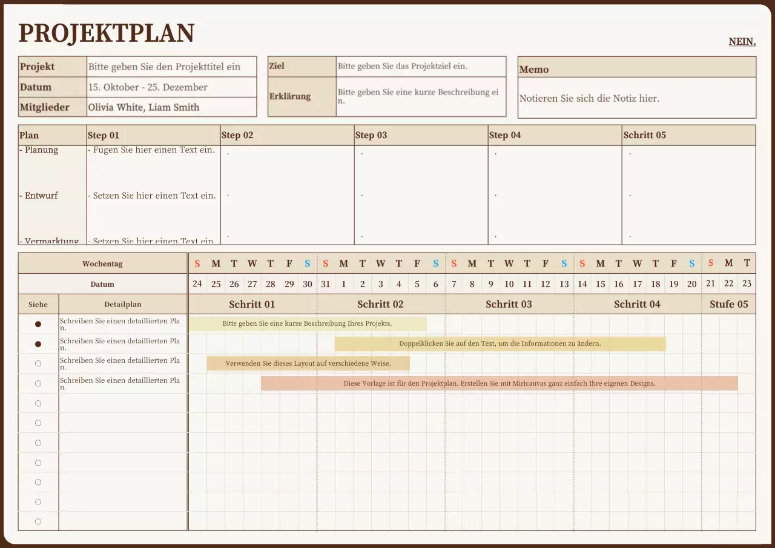Select the light green 'kurze Beschreibung Ihres Projekts' bar
The height and width of the screenshot is (548, 775).
[x=307, y=324]
